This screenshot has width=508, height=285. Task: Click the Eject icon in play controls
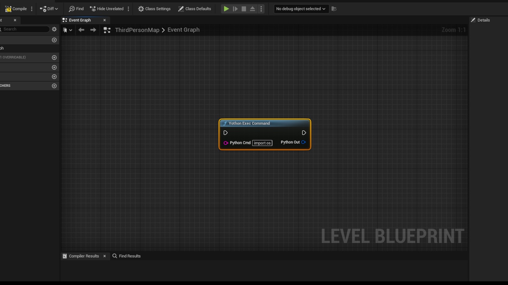252,9
